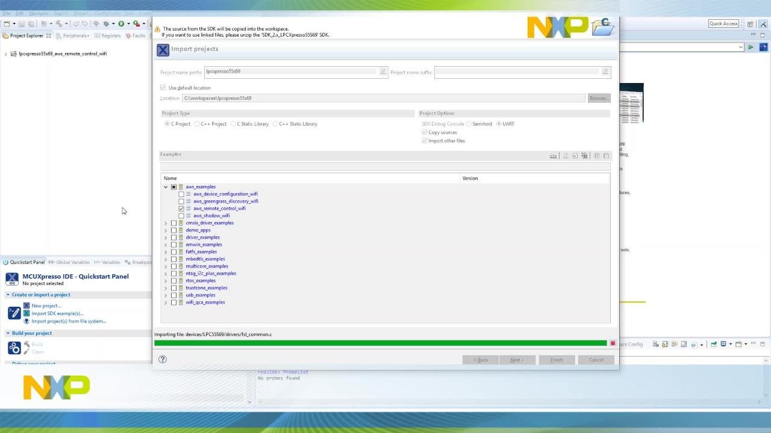771x433 pixels.
Task: Uncheck the aws_remote_control_wifi example
Action: coord(181,209)
